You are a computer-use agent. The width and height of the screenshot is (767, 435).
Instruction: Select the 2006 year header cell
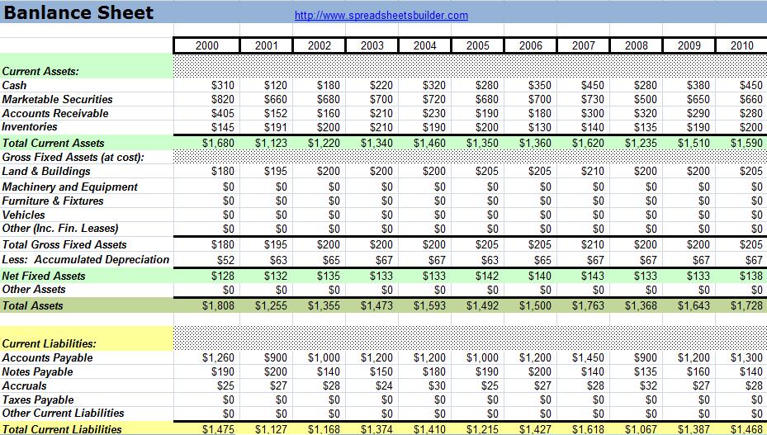531,45
